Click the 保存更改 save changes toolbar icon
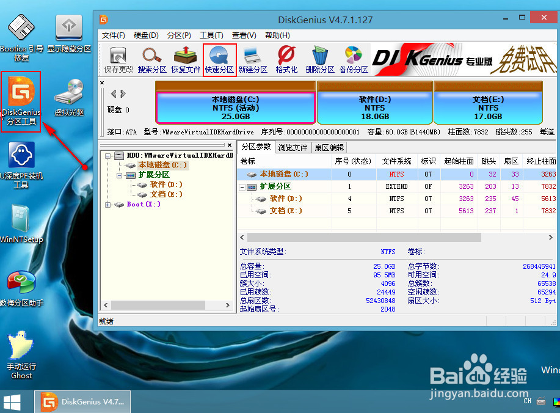The image size is (560, 413). [x=118, y=60]
